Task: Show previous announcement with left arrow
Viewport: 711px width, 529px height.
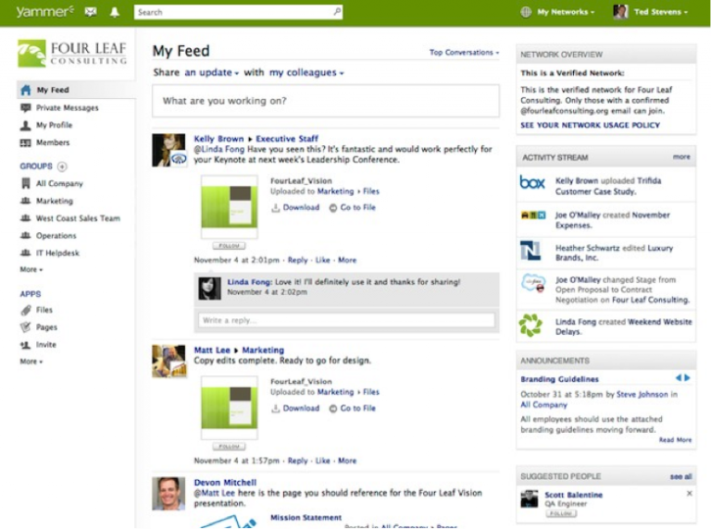Action: (x=679, y=378)
